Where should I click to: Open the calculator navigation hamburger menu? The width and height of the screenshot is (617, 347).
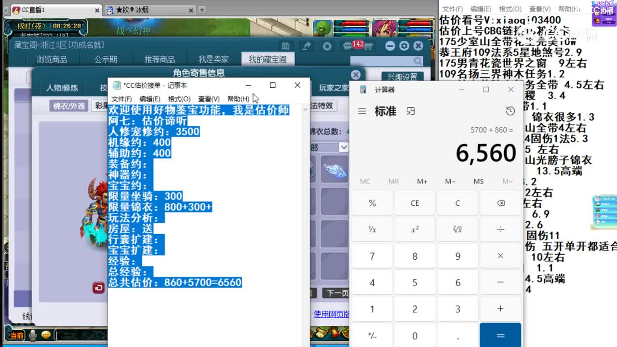(362, 111)
